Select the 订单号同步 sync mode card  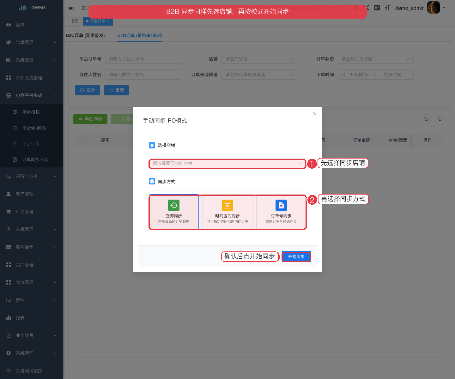click(x=281, y=212)
